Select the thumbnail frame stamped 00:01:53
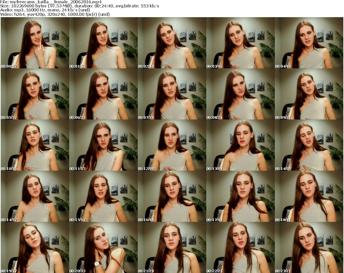This screenshot has width=344, height=273. (x=103, y=43)
